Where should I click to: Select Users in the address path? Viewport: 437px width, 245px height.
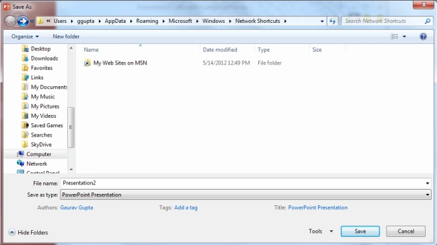click(61, 22)
